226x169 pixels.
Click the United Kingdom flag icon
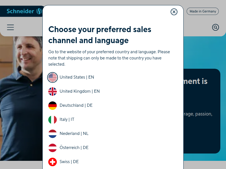53,91
